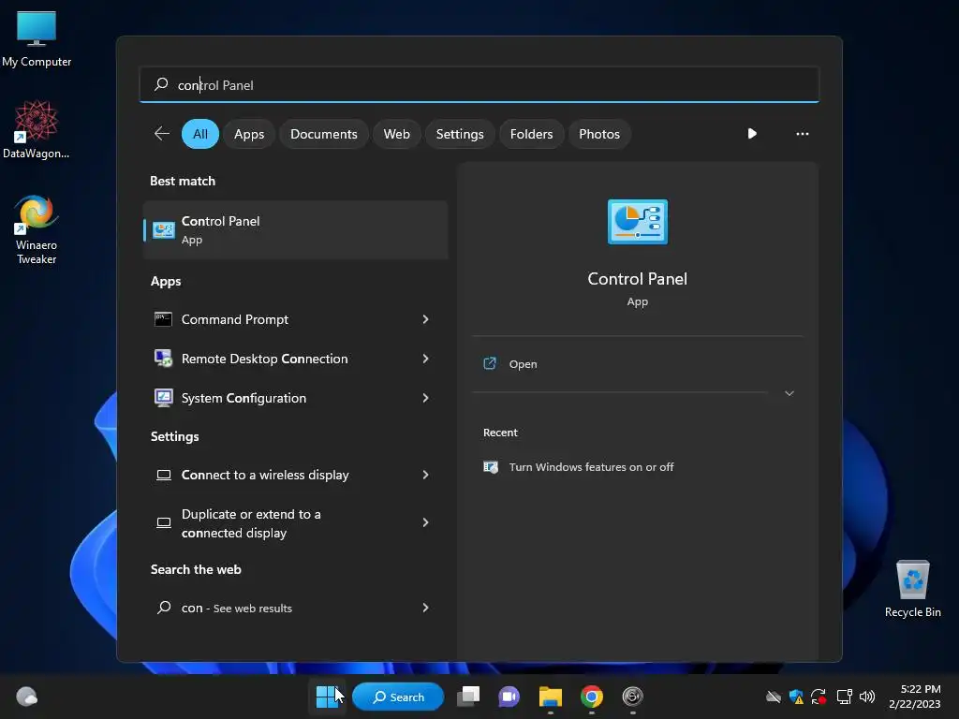The image size is (959, 719).
Task: Open Turn Windows features on or off
Action: pyautogui.click(x=591, y=466)
